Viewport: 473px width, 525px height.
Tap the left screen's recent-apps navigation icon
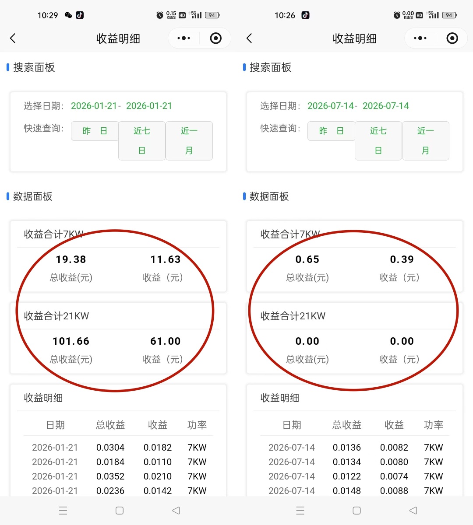(x=63, y=511)
